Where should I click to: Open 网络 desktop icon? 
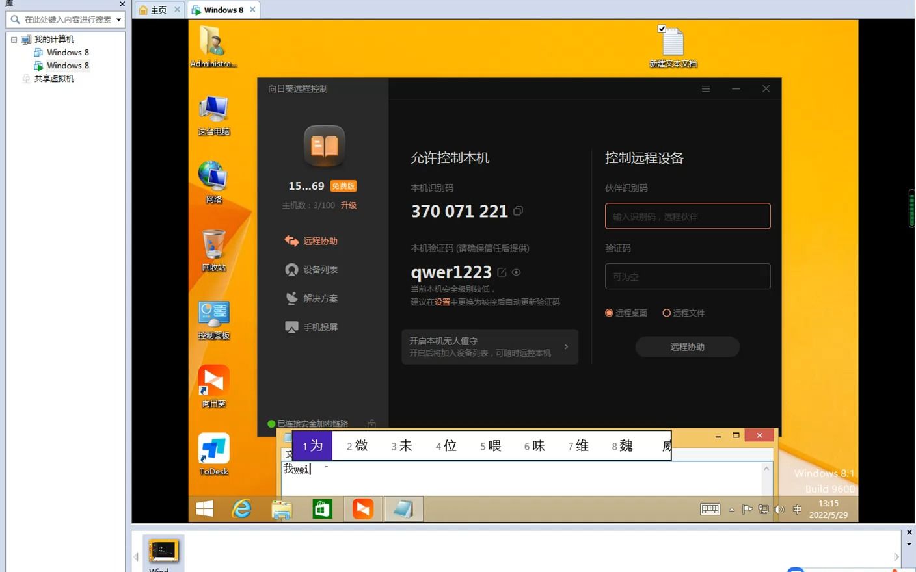tap(213, 183)
